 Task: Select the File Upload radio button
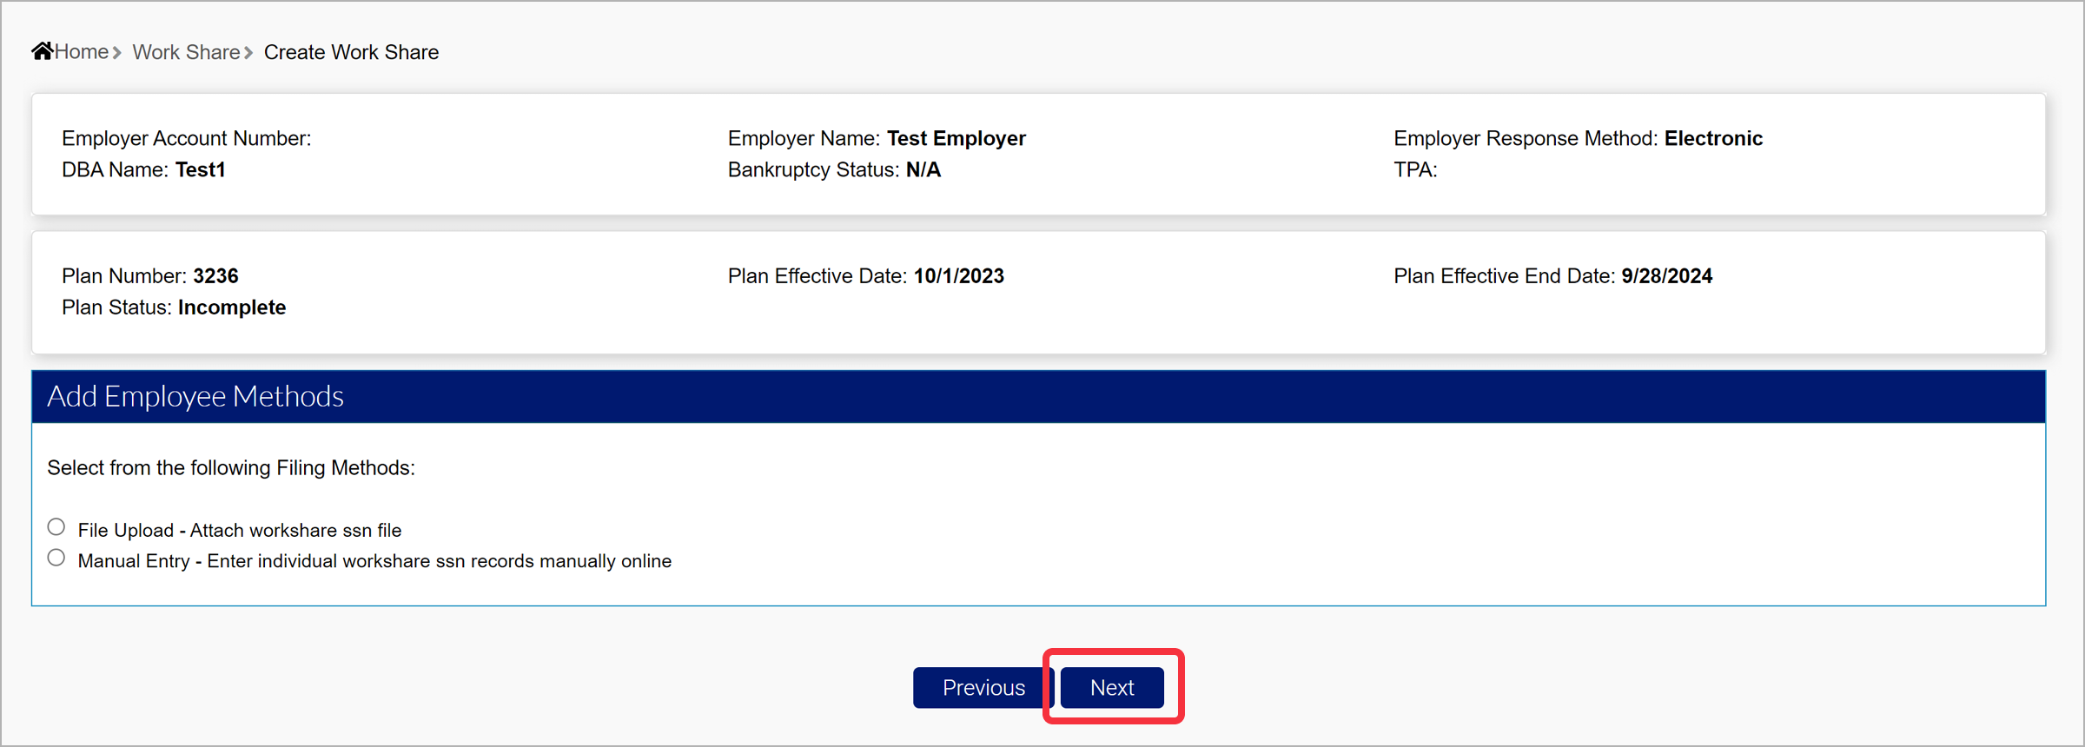click(x=56, y=527)
